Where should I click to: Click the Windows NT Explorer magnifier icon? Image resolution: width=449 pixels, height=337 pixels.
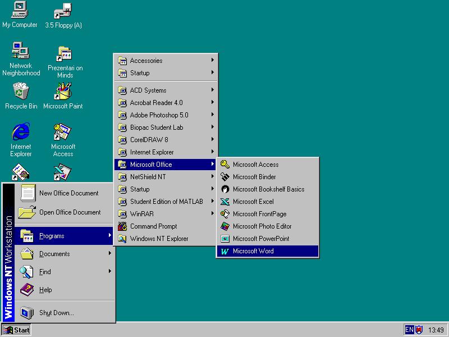pyautogui.click(x=122, y=238)
